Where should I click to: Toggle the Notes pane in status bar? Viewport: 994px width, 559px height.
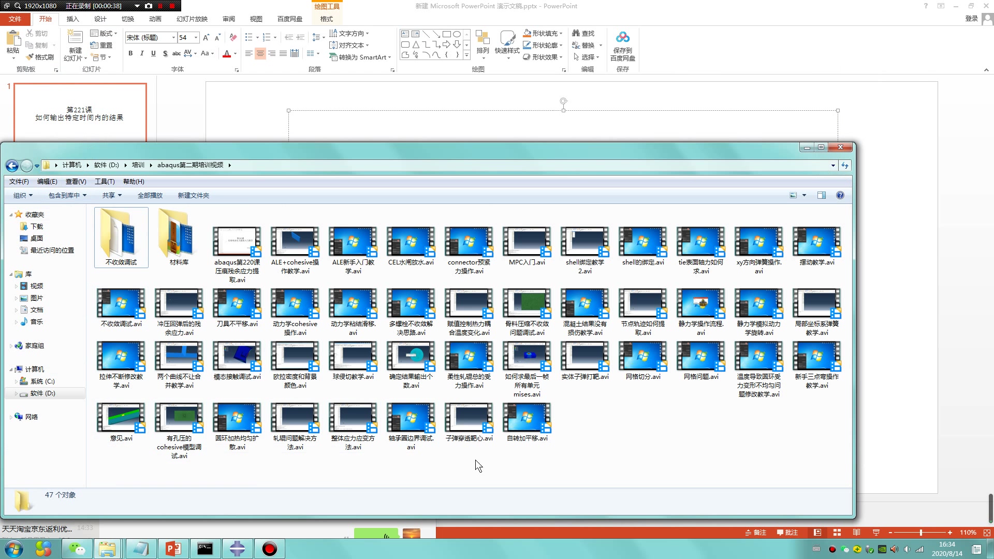755,533
